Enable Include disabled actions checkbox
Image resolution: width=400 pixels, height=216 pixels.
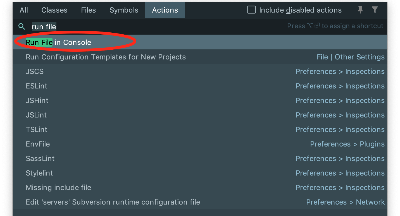click(251, 10)
